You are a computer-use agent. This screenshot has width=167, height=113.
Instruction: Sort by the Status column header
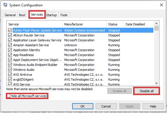115,24
